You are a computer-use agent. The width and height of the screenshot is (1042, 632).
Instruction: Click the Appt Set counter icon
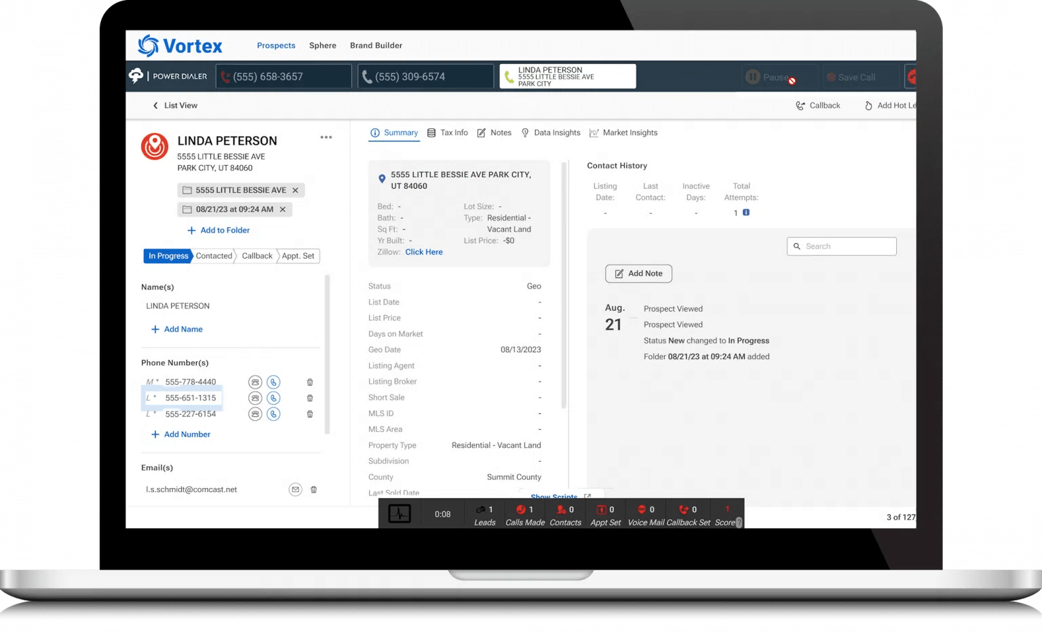pyautogui.click(x=601, y=510)
